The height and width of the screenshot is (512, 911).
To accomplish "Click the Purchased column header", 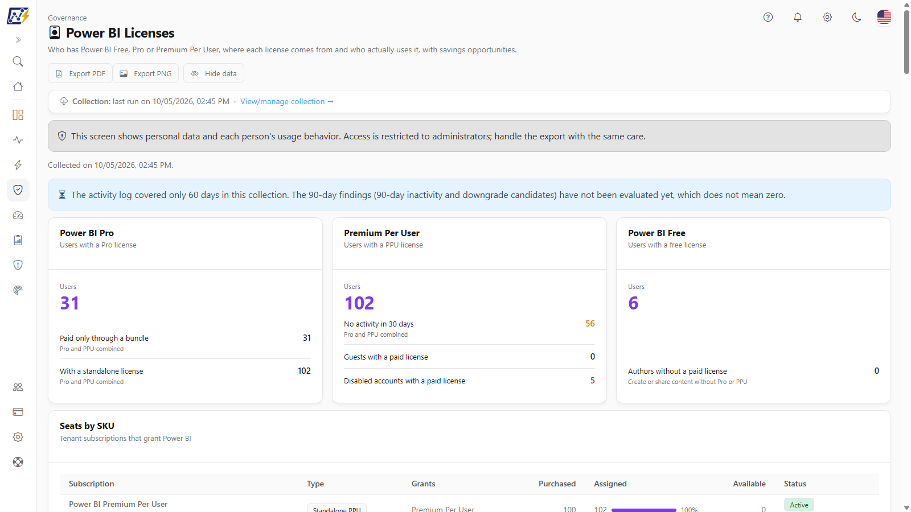I will click(x=557, y=484).
